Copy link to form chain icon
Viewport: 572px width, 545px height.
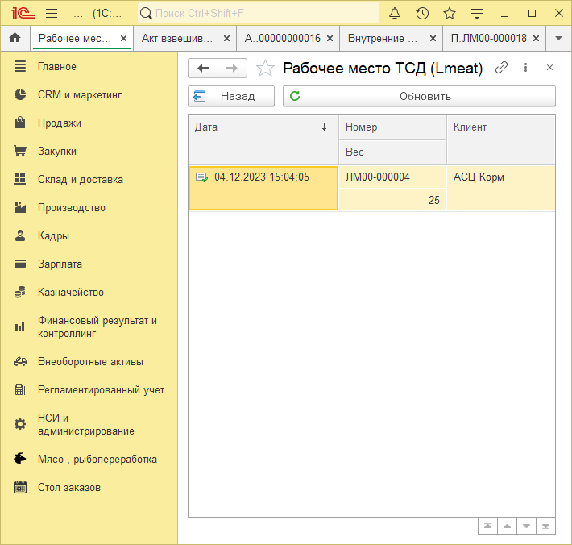[x=502, y=68]
